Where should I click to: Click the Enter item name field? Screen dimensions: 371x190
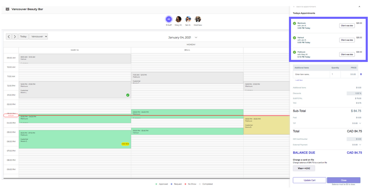pos(311,74)
